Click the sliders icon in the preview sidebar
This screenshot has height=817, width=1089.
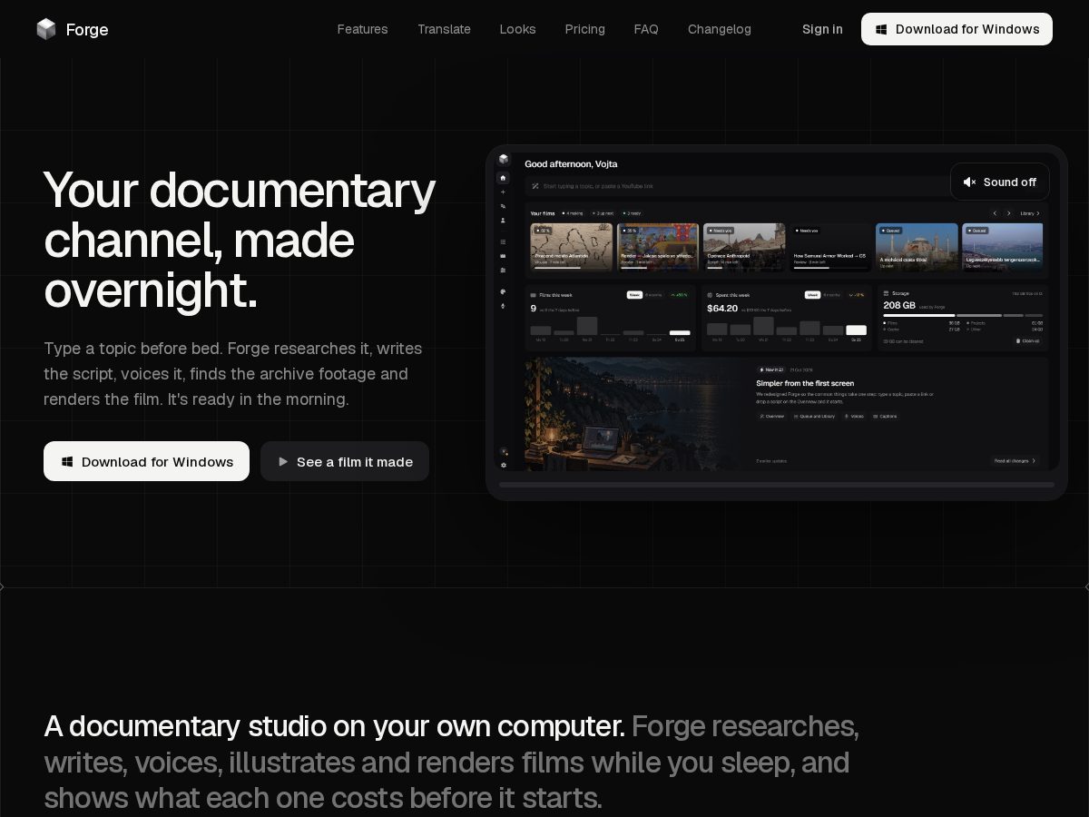[503, 271]
